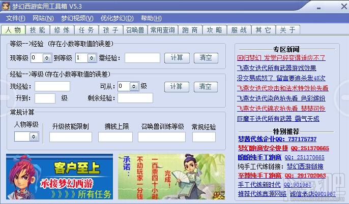Open the 孩子 tab
Viewport: 349px width, 204px height.
[111, 30]
